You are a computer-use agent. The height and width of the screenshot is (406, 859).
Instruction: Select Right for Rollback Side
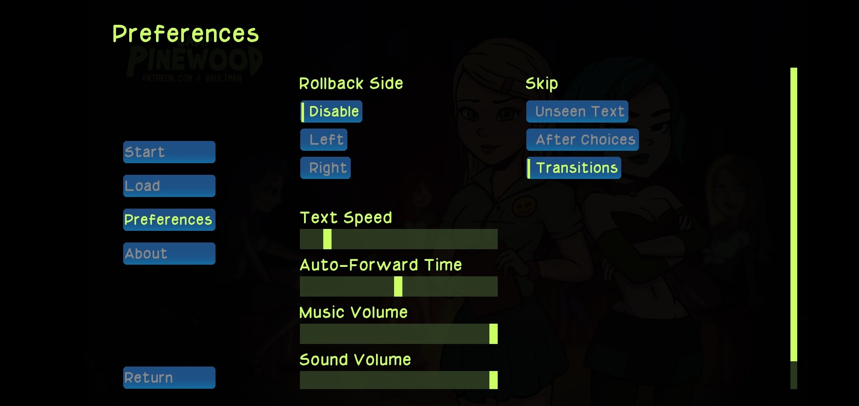327,167
